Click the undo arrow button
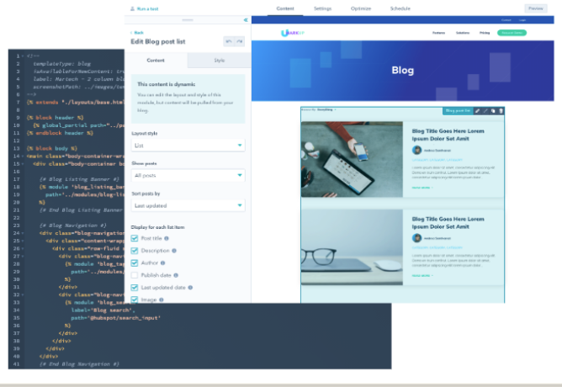This screenshot has width=562, height=387. [229, 41]
